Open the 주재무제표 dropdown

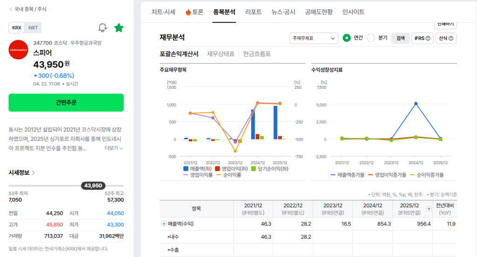[x=313, y=38]
